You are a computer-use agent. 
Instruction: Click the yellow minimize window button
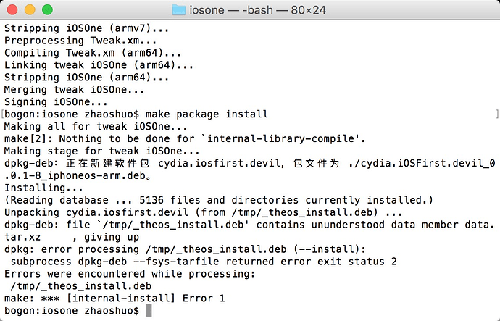[x=30, y=10]
